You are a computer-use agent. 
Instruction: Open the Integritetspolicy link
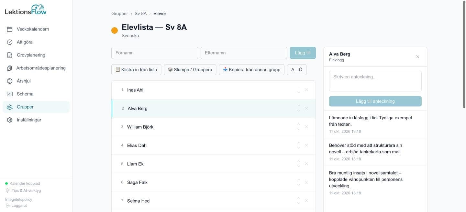(x=19, y=199)
